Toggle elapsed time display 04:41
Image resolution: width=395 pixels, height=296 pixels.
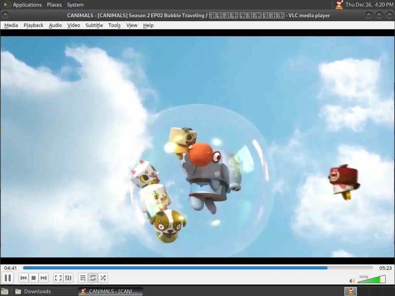pos(10,268)
